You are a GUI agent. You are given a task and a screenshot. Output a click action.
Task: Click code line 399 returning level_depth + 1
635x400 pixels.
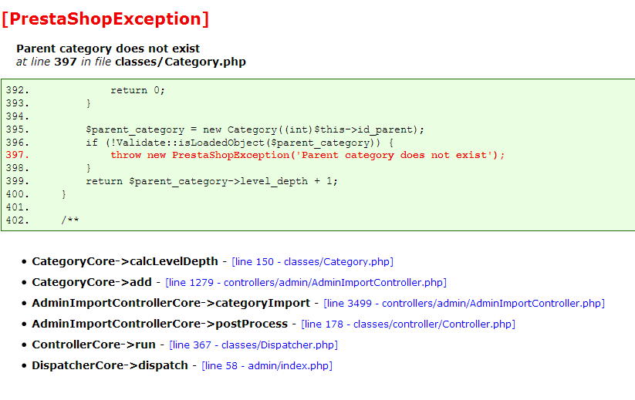(212, 181)
